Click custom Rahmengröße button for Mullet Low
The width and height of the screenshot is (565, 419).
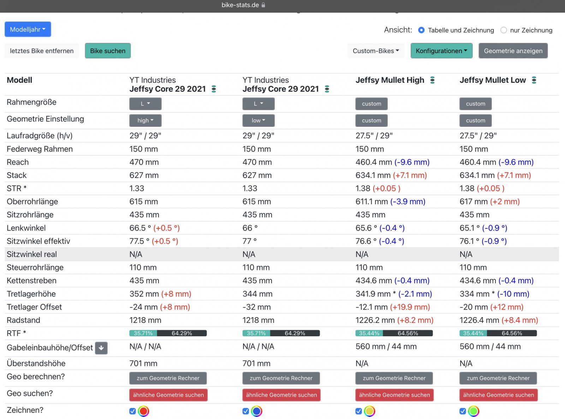(476, 104)
